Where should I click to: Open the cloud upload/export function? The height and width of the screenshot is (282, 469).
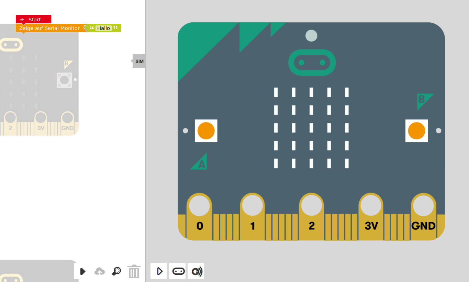[x=99, y=271]
